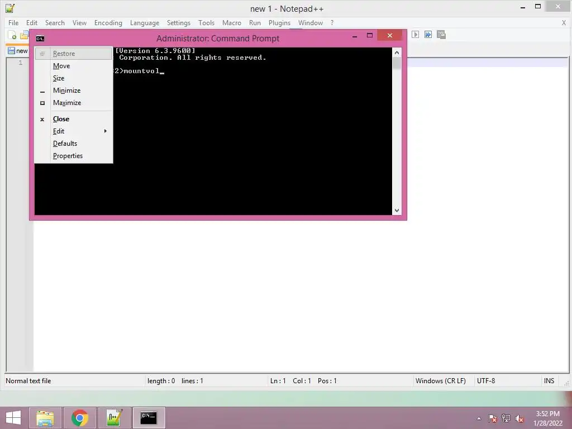The width and height of the screenshot is (572, 429).
Task: Click line number 1 in editor margin
Action: [21, 63]
